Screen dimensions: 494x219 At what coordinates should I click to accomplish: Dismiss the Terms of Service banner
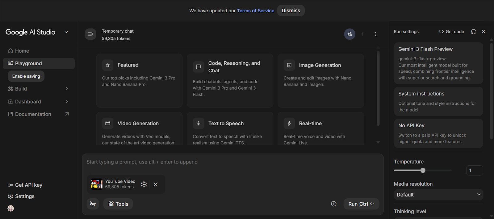pyautogui.click(x=291, y=10)
